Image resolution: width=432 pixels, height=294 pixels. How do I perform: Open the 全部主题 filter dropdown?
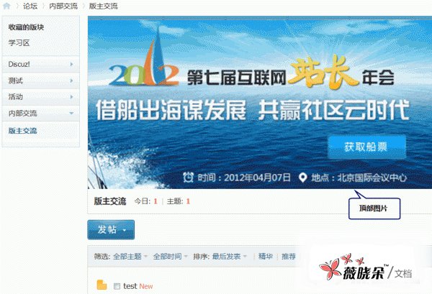click(130, 257)
